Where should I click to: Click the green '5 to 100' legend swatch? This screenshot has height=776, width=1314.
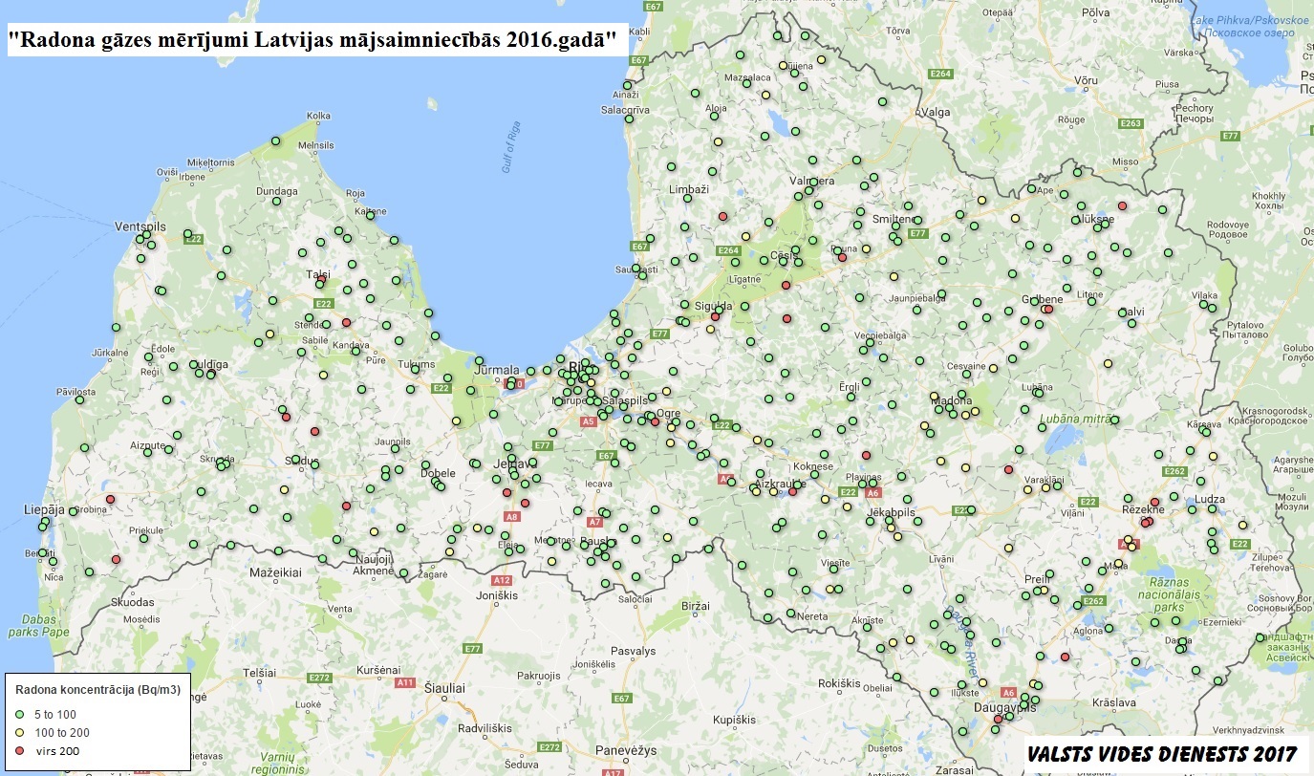19,714
